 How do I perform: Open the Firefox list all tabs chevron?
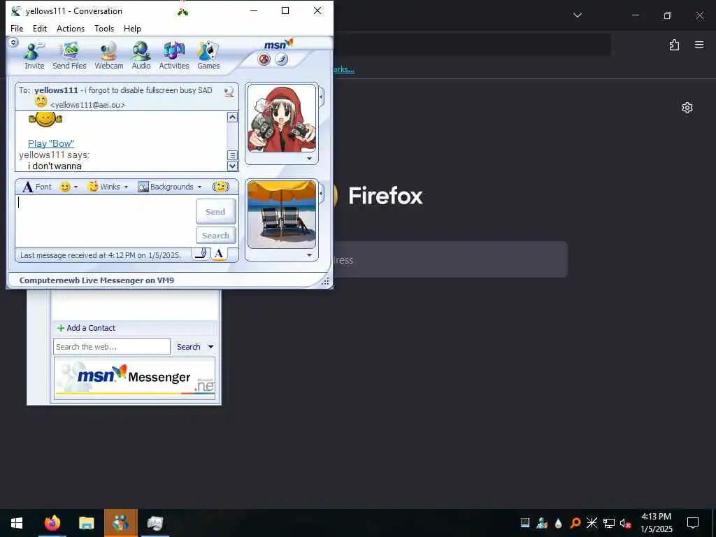pos(578,15)
